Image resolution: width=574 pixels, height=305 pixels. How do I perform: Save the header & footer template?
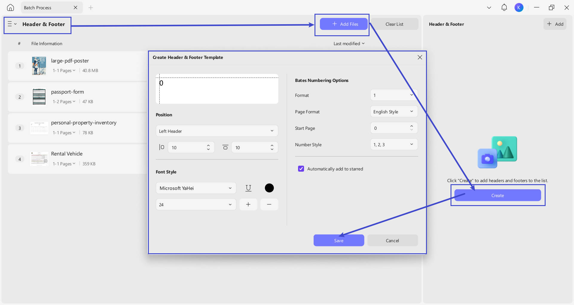(339, 240)
